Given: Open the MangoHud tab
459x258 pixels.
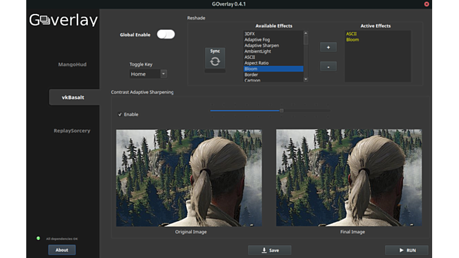Looking at the screenshot, I should tap(72, 64).
